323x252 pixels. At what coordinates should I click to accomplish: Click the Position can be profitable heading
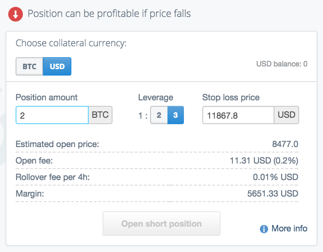(x=109, y=14)
